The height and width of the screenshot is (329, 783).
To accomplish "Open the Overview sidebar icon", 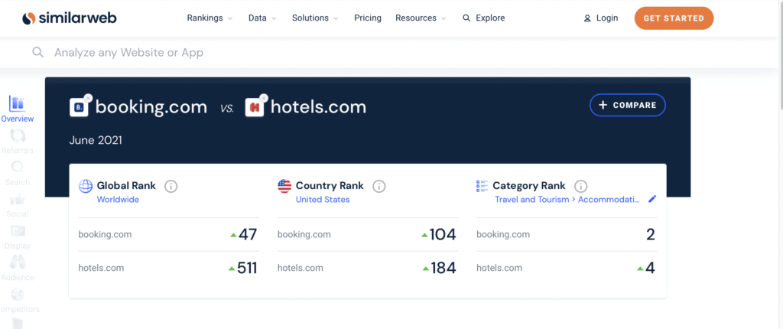I will 17,109.
